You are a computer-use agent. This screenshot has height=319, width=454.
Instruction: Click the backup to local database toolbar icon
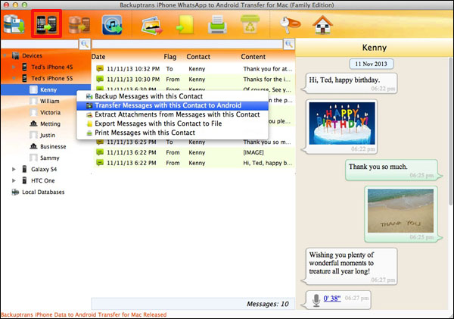(14, 24)
